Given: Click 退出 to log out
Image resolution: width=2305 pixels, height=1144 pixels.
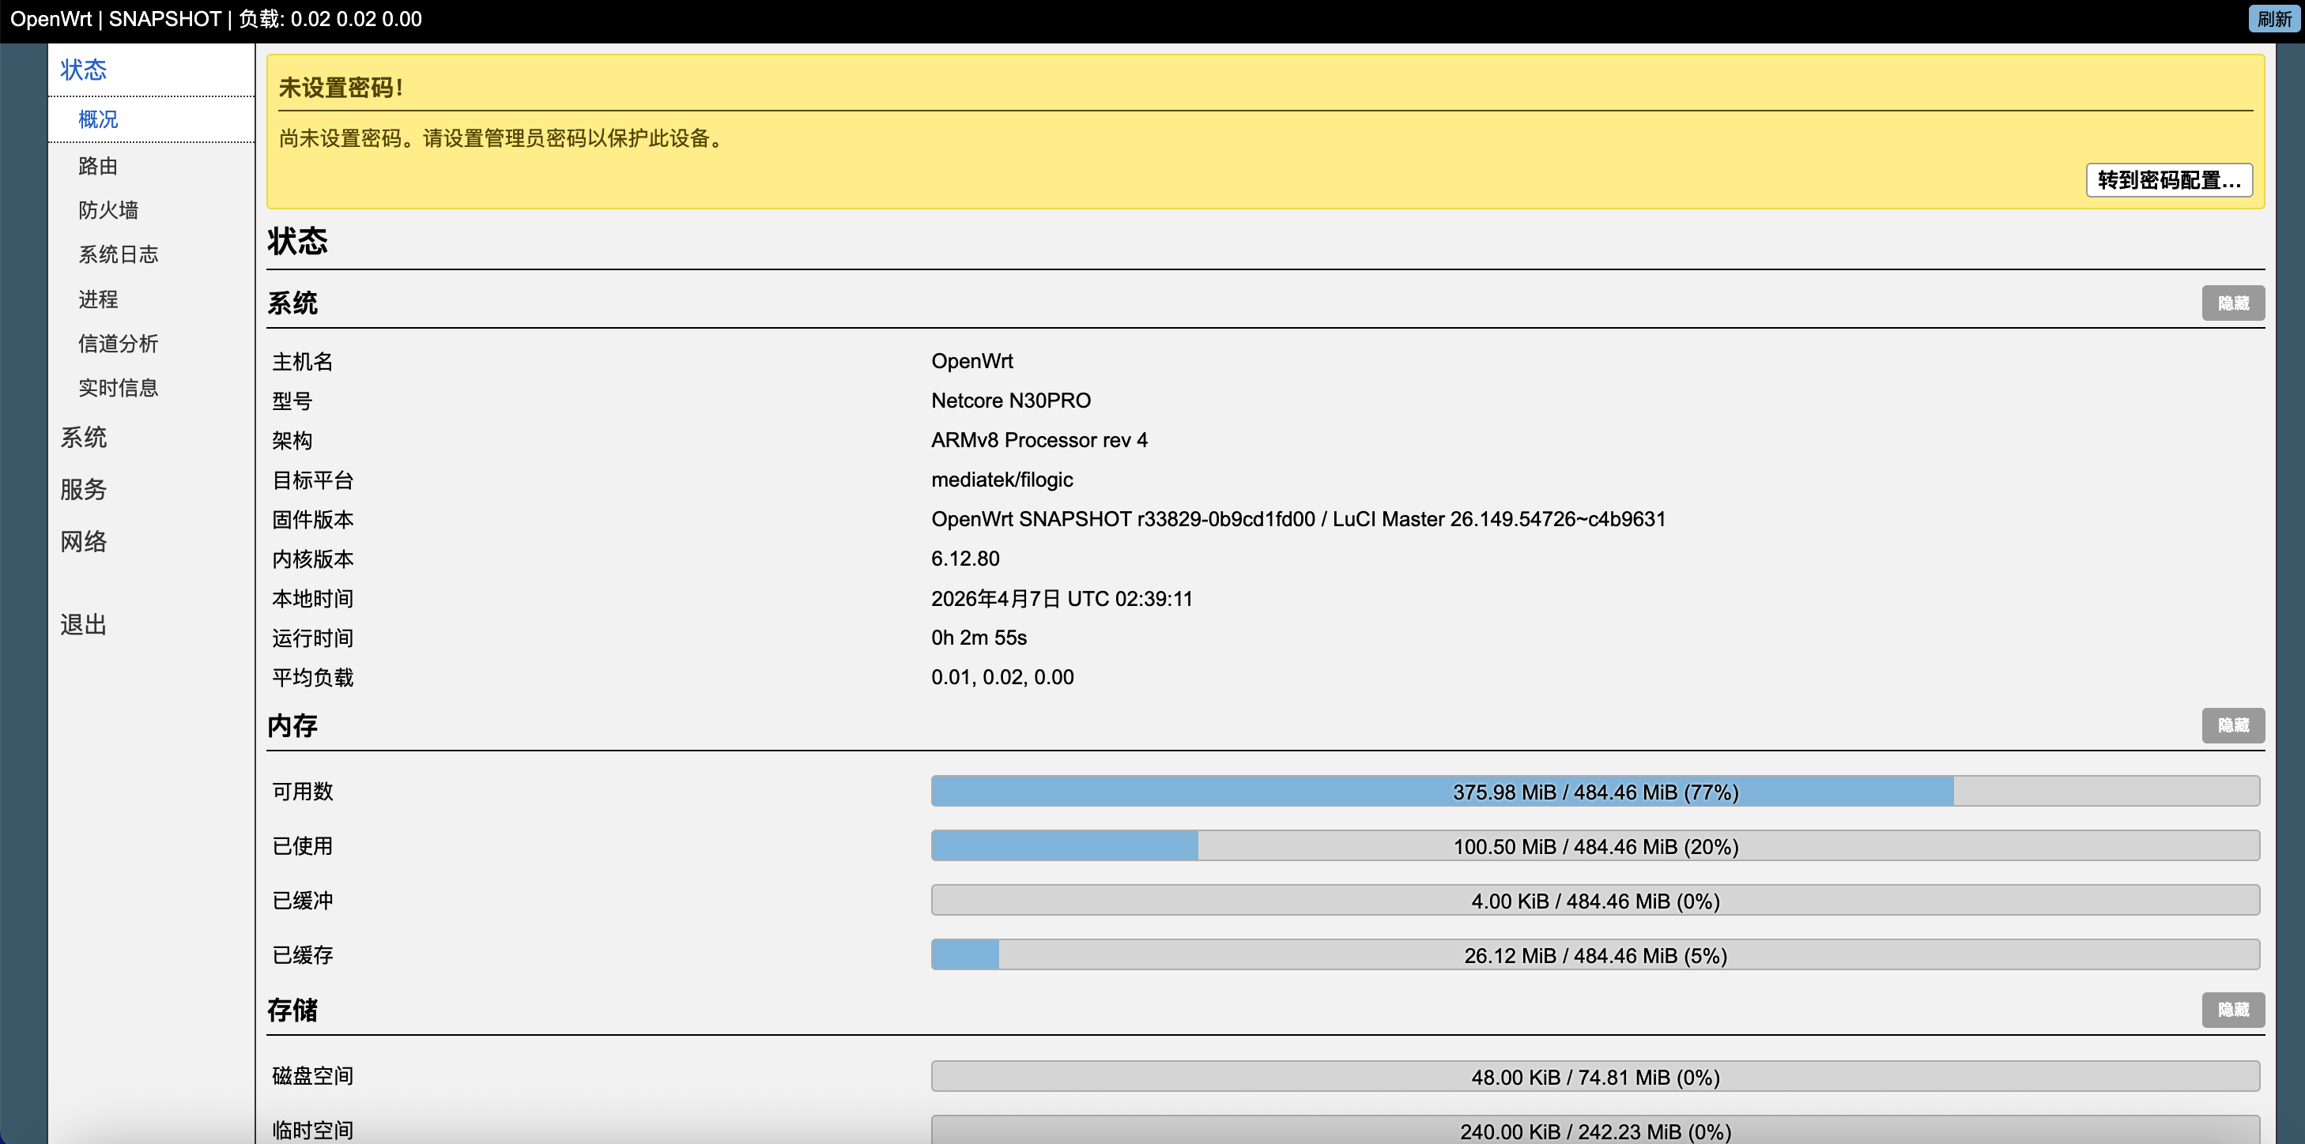Looking at the screenshot, I should [83, 624].
